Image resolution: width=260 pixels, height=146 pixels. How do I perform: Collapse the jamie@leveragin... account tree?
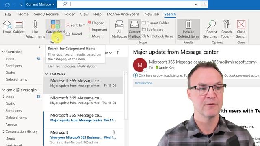[3, 90]
